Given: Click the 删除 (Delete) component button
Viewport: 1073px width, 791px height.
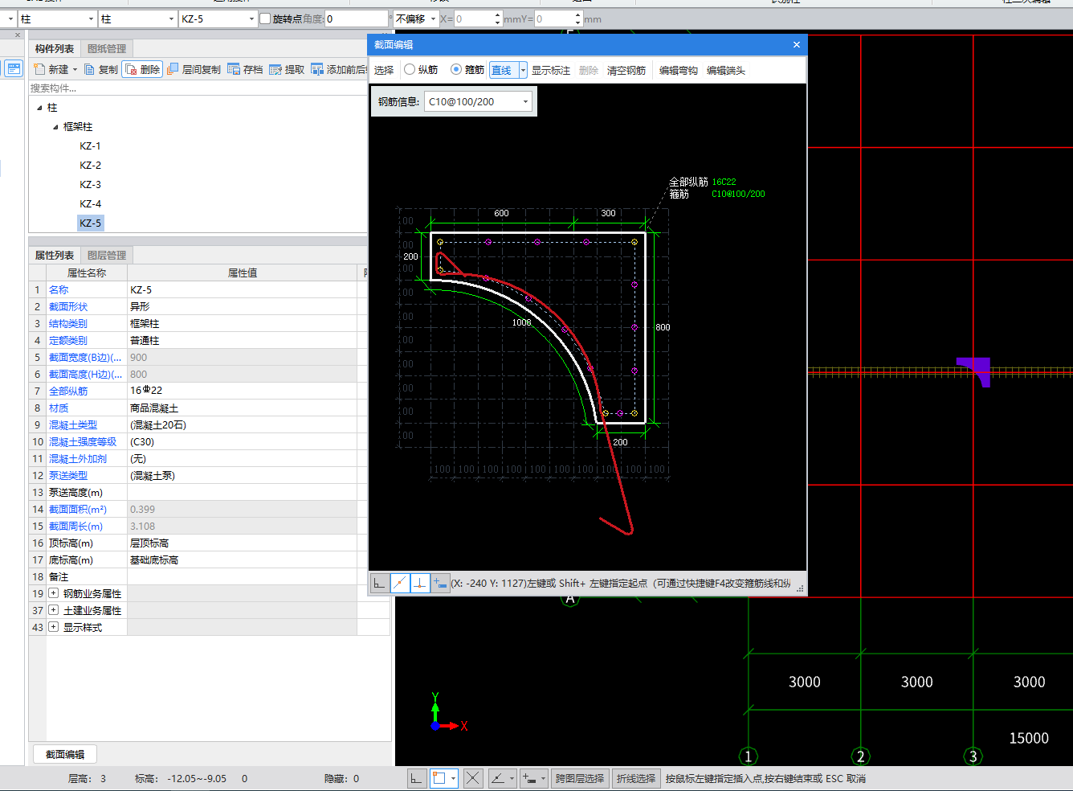Looking at the screenshot, I should (x=142, y=70).
